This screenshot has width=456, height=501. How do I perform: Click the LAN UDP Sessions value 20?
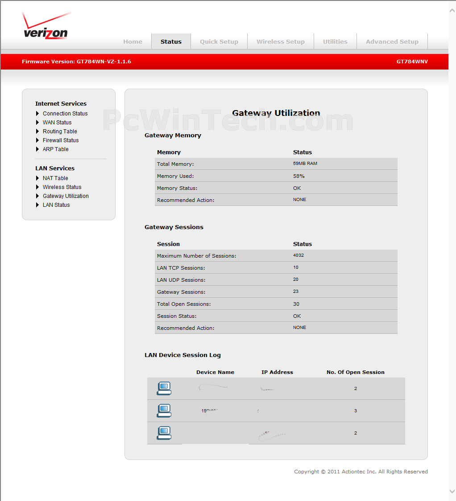pos(296,279)
